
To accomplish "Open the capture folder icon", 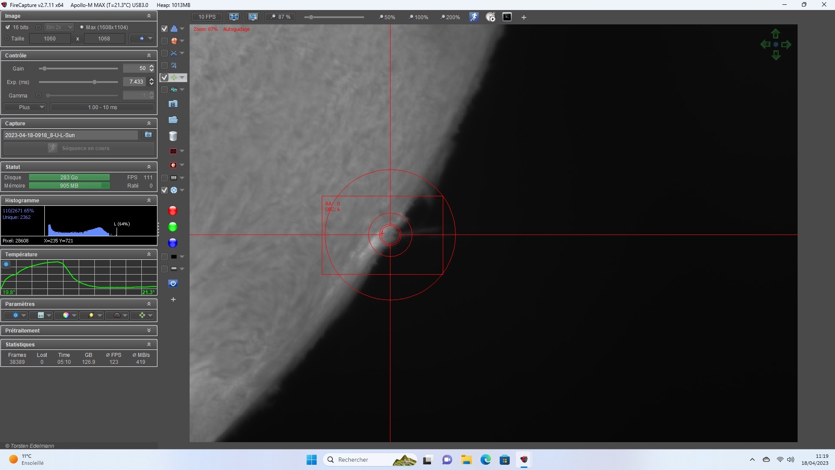I will [173, 120].
